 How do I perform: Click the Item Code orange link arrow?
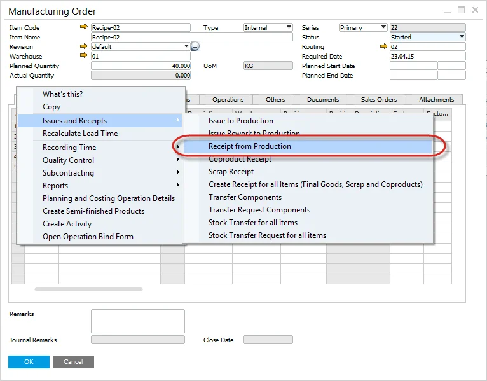click(83, 27)
